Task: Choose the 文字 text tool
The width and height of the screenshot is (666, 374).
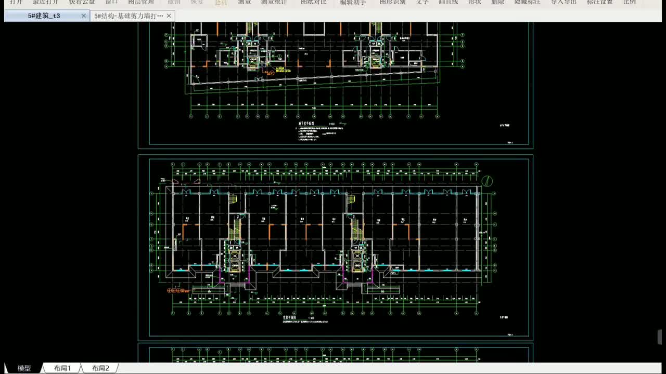Action: [422, 2]
